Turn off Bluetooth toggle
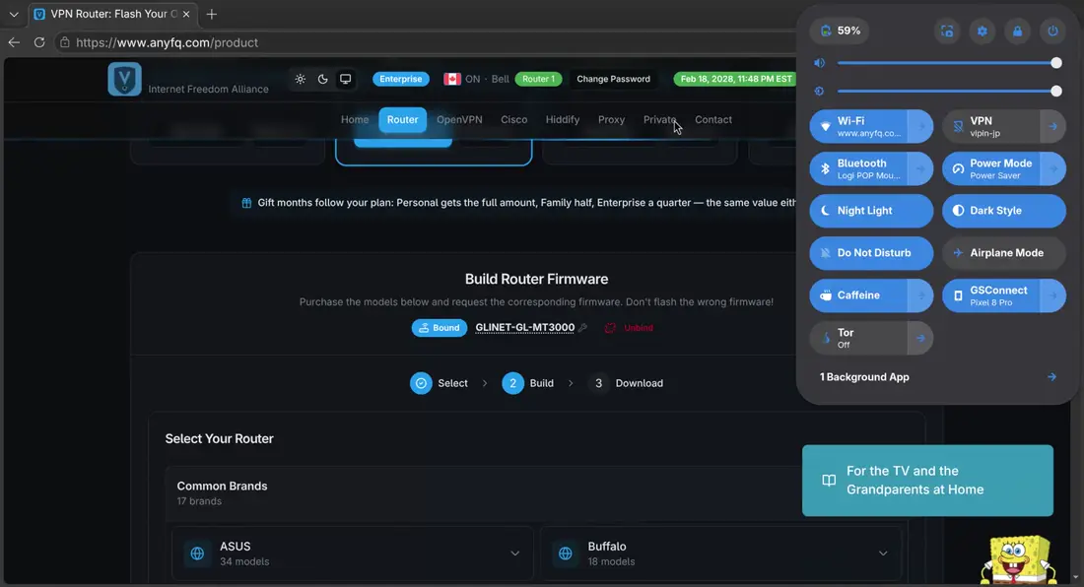 [x=858, y=168]
